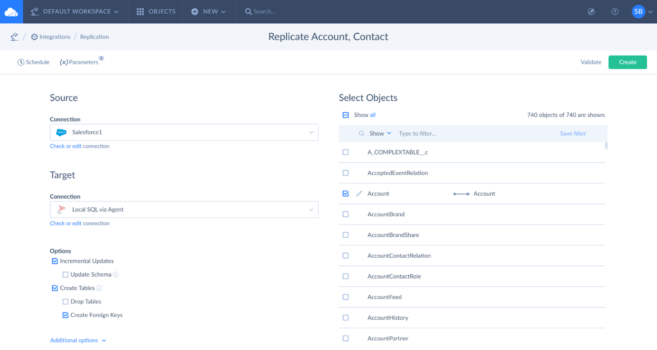The height and width of the screenshot is (350, 657).
Task: Click the compass icon in the top bar
Action: pyautogui.click(x=592, y=12)
